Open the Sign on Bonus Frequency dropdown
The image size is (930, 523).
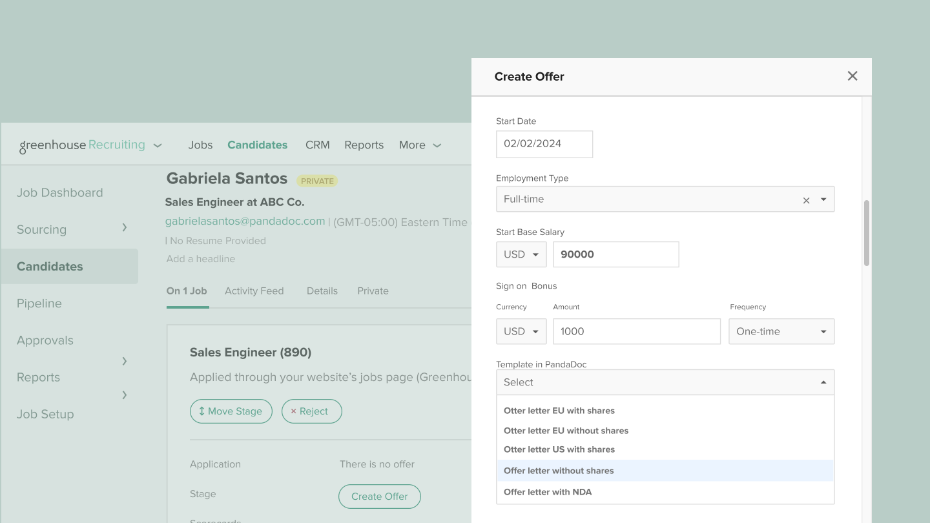(781, 331)
